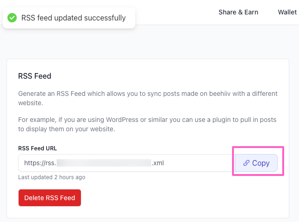Click the green checkmark success icon
This screenshot has width=299, height=222.
[x=13, y=18]
